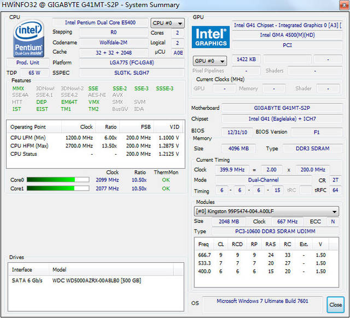
Task: Select the CPU Status row
Action: click(x=95, y=154)
